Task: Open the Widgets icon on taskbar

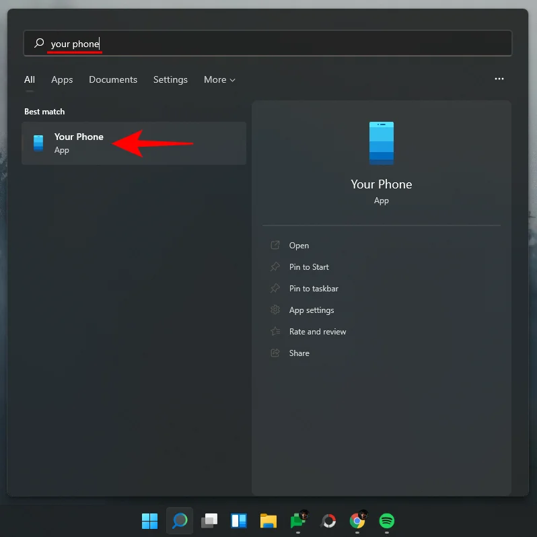Action: [239, 521]
